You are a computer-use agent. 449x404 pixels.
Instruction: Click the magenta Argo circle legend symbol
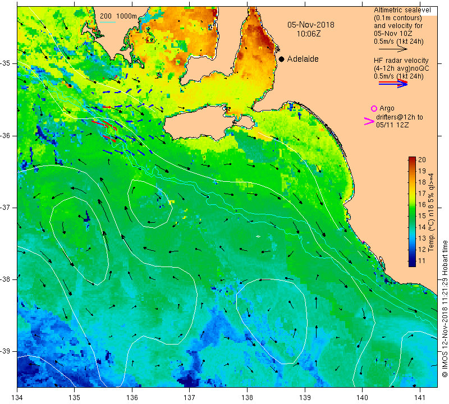pos(374,108)
